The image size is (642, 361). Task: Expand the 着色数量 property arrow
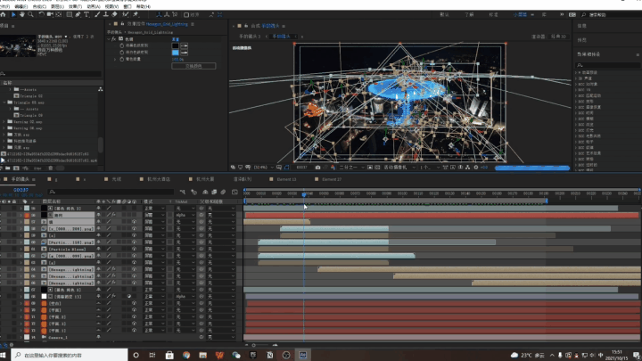115,59
